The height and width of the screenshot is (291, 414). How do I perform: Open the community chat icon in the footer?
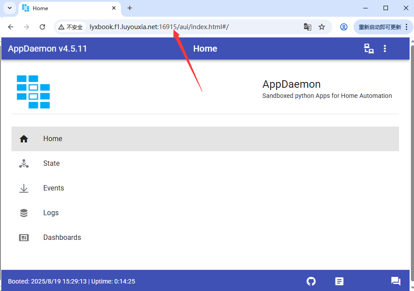point(395,281)
